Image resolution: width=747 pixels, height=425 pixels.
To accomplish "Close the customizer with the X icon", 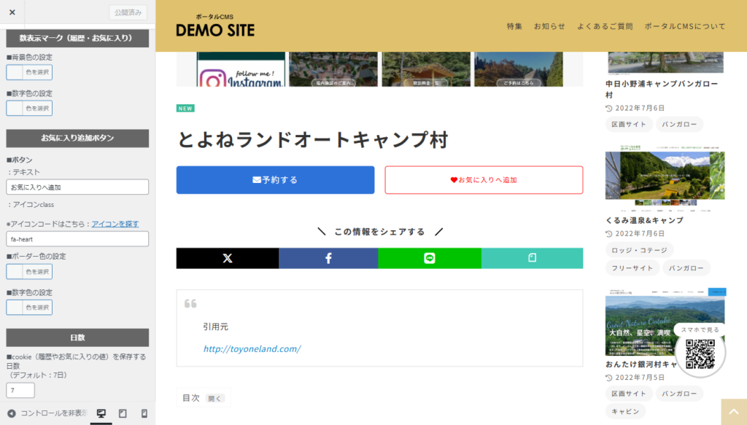I will [x=12, y=12].
